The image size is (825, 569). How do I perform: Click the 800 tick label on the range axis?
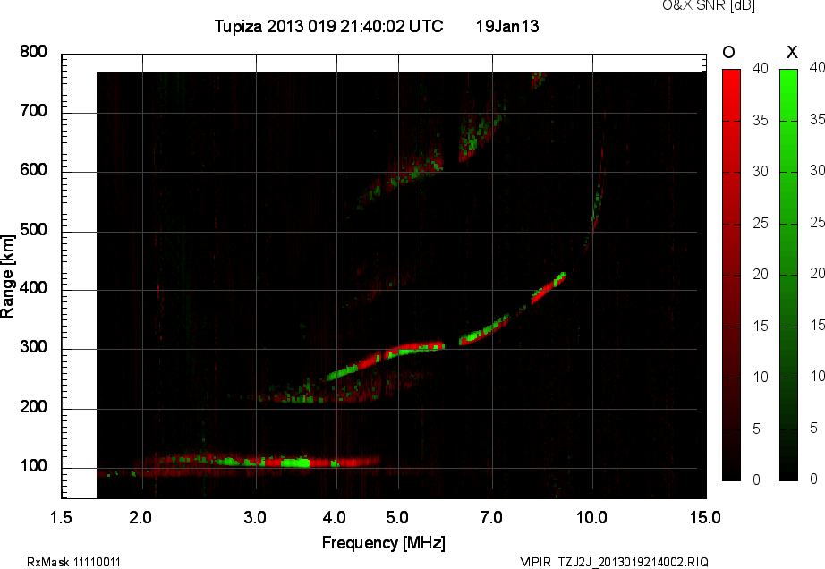tap(34, 52)
